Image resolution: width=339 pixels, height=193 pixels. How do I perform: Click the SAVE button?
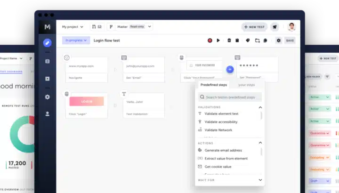[x=290, y=40]
